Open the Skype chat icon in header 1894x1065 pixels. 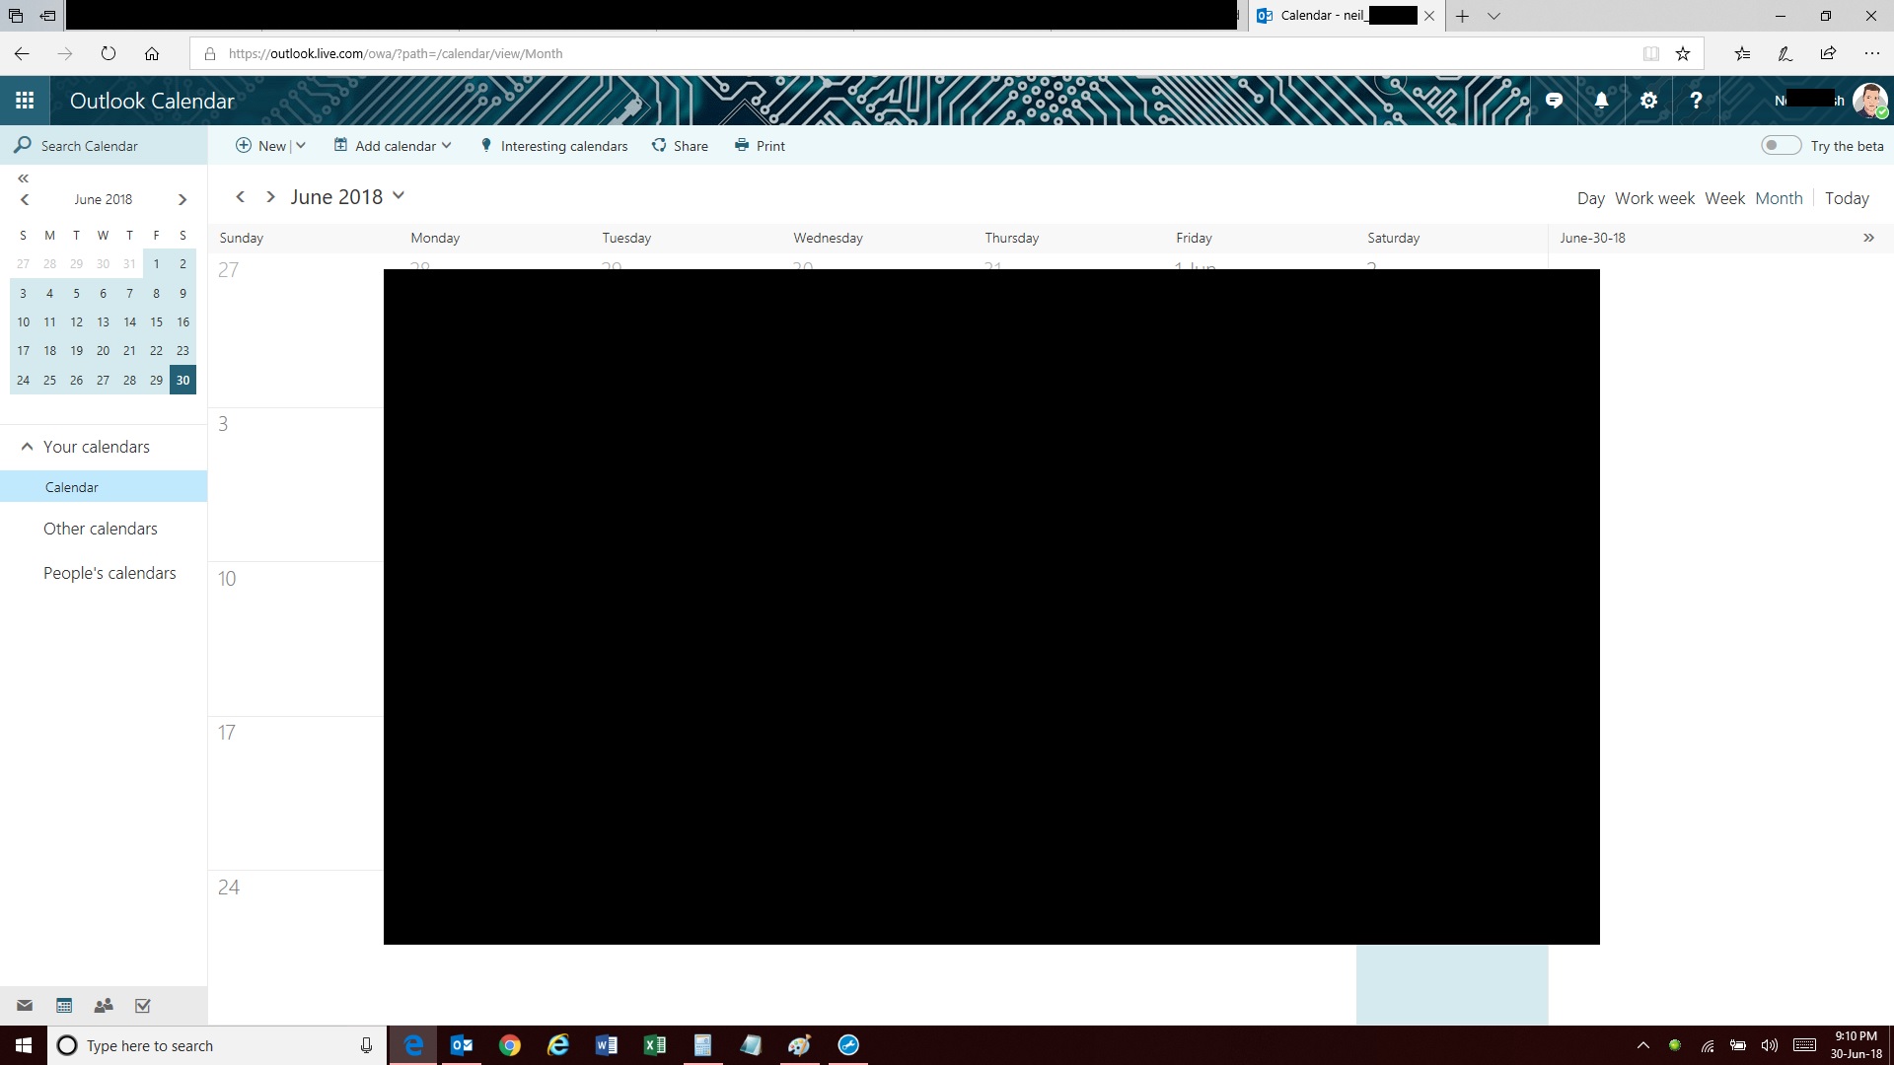[1554, 101]
